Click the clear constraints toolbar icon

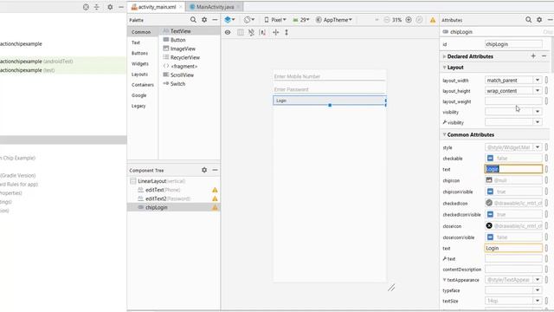(x=262, y=32)
